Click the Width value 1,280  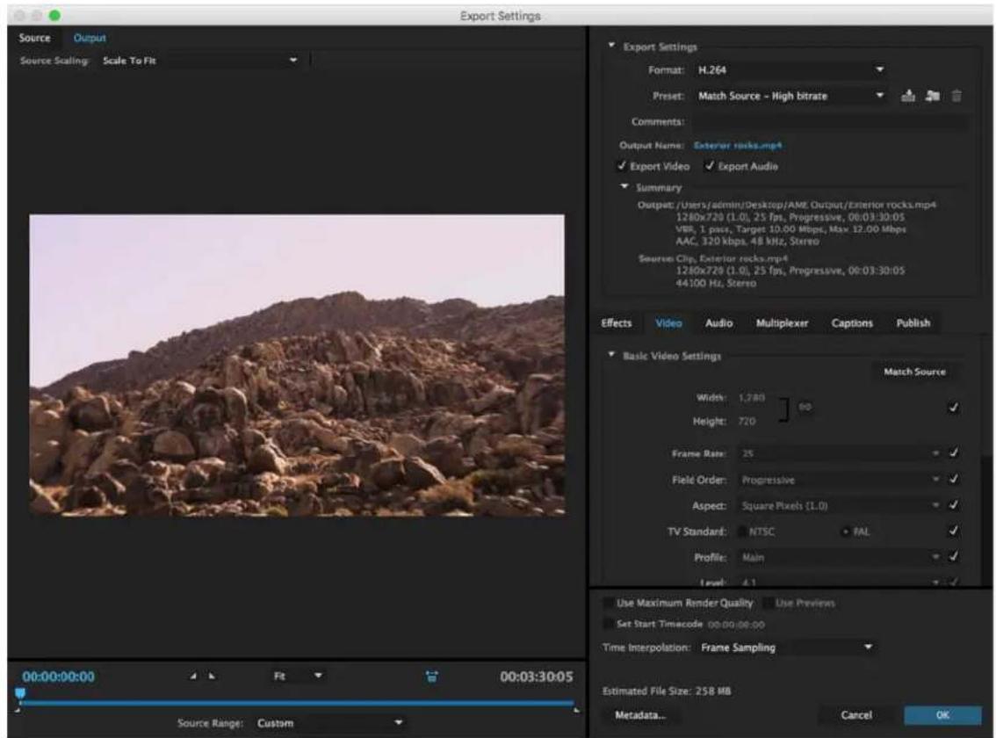pos(752,397)
